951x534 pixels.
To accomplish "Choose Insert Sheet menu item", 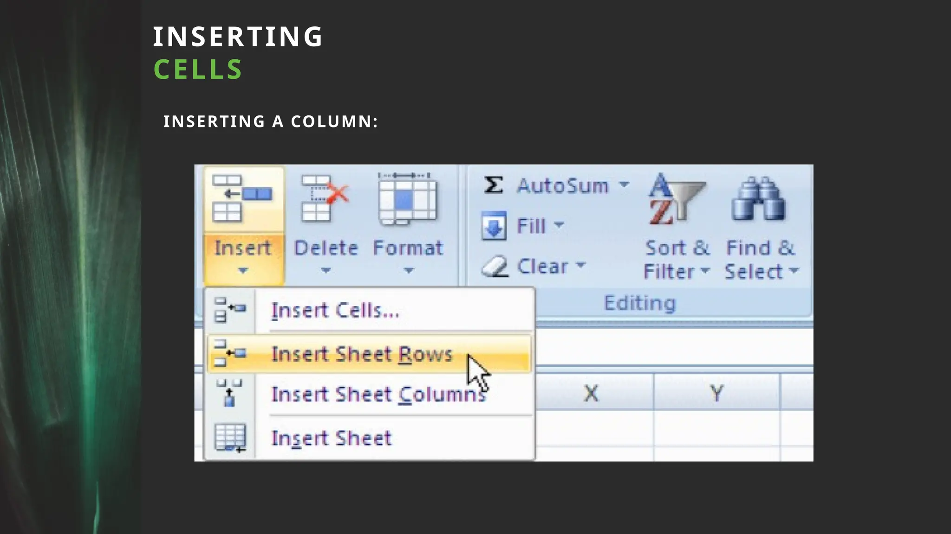I will pyautogui.click(x=369, y=438).
